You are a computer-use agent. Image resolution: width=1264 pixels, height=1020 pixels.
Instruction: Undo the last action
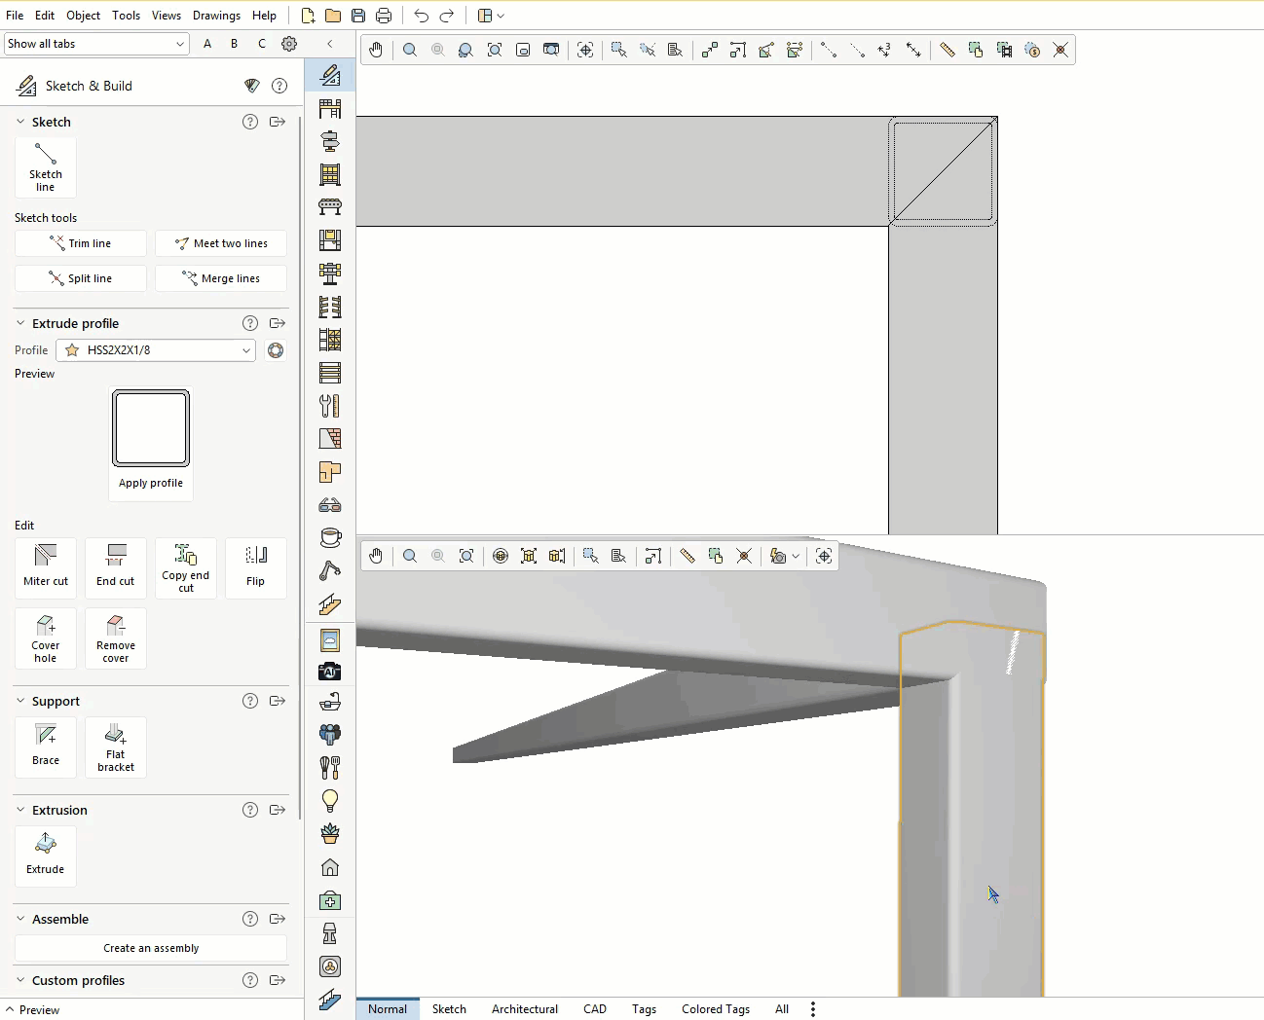(421, 16)
